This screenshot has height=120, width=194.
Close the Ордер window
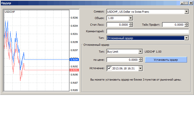tap(191, 3)
